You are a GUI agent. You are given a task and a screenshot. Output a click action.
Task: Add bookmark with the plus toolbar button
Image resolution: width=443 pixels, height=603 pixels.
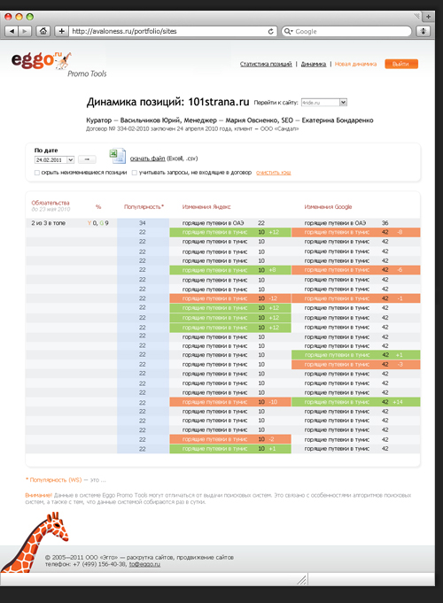tap(62, 31)
